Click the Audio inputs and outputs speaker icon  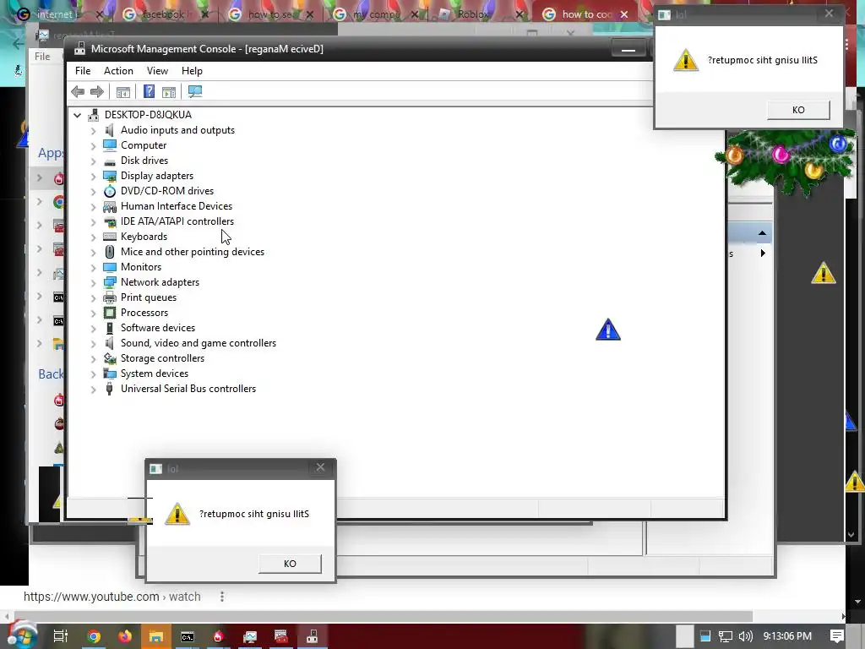coord(110,130)
